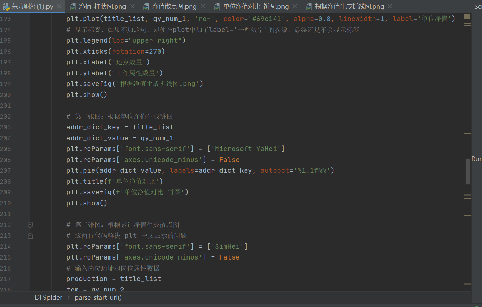The image size is (482, 307).
Task: Click the Python file icon on 东方财经(1).py tab
Action: coord(6,7)
